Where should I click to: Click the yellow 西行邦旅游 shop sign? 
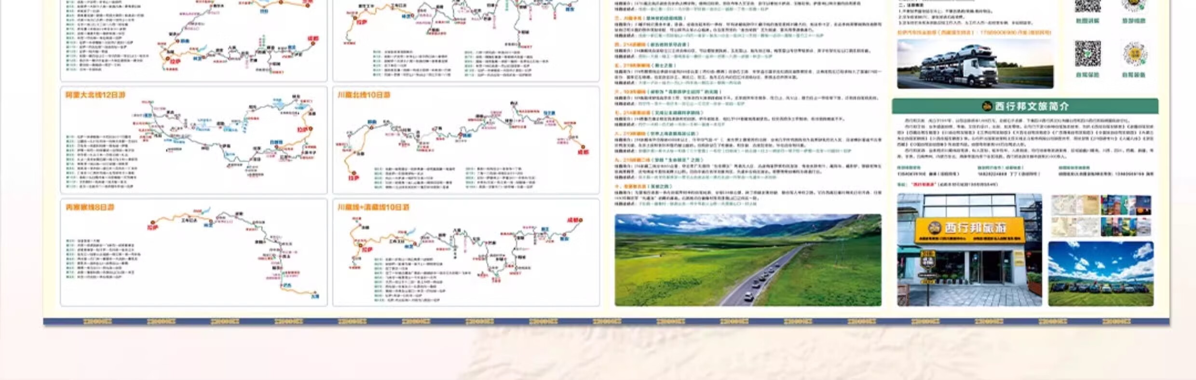click(x=969, y=230)
